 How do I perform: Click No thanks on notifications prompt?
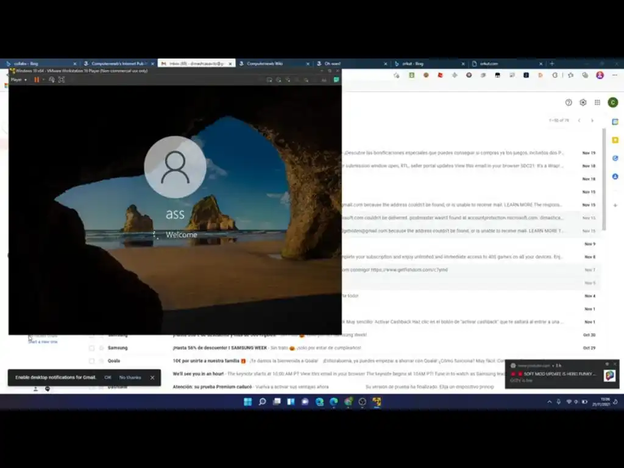pos(130,377)
